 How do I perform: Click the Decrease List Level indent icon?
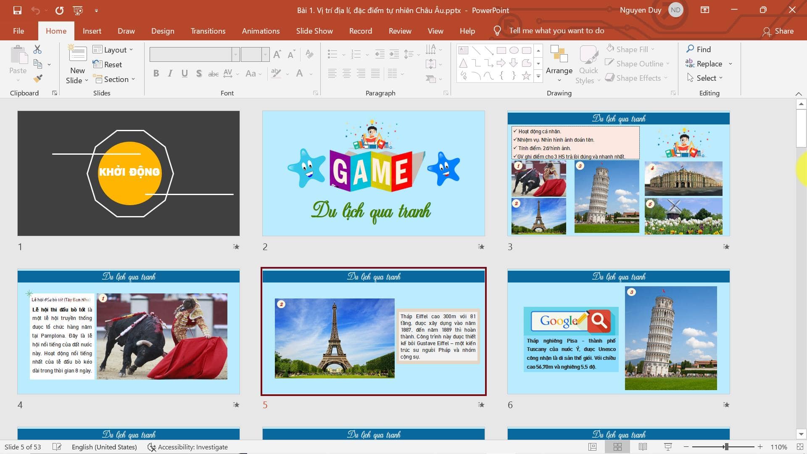[x=380, y=54]
